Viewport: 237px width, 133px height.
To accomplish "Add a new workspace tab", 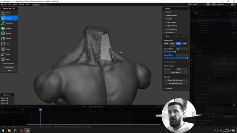I will [50, 5].
